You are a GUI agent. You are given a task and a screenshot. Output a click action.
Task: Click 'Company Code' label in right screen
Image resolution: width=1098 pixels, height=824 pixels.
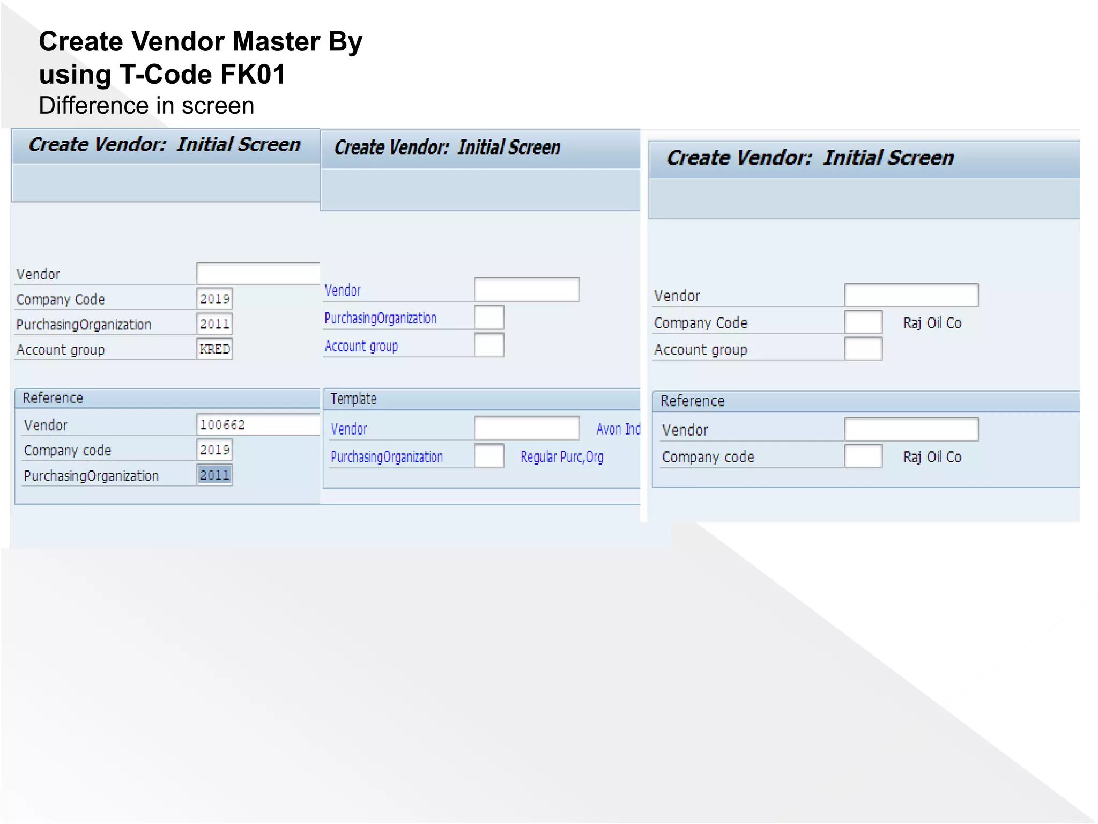(x=701, y=323)
